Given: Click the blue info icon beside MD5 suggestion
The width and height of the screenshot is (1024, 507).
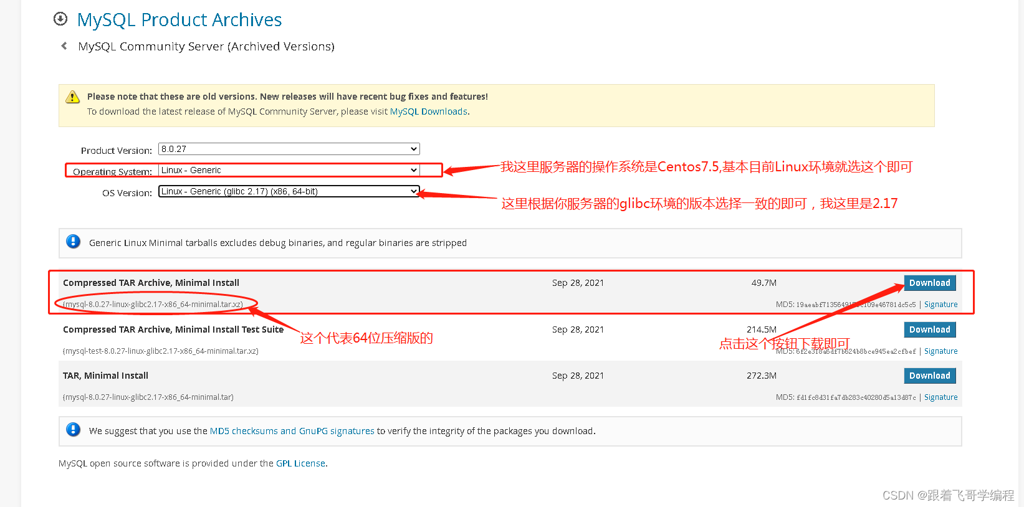Looking at the screenshot, I should point(74,430).
